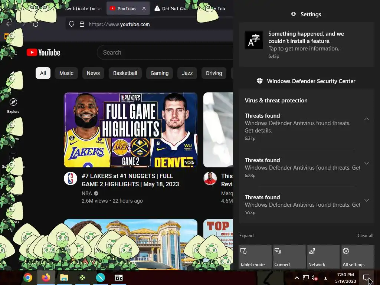Viewport: 380px width, 285px height.
Task: Click the shield tracking protection icon
Action: tap(72, 24)
